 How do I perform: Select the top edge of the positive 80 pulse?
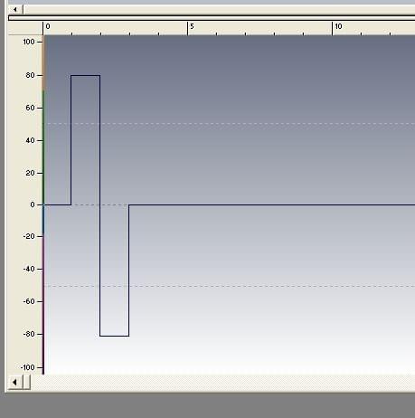click(x=86, y=75)
